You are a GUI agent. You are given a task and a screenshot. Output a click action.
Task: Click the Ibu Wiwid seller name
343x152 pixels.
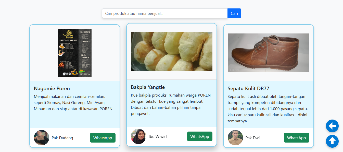tap(158, 136)
